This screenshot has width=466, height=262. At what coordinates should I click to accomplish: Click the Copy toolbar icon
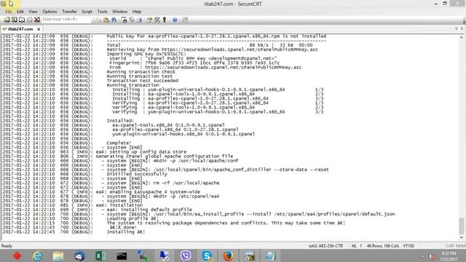pos(98,20)
